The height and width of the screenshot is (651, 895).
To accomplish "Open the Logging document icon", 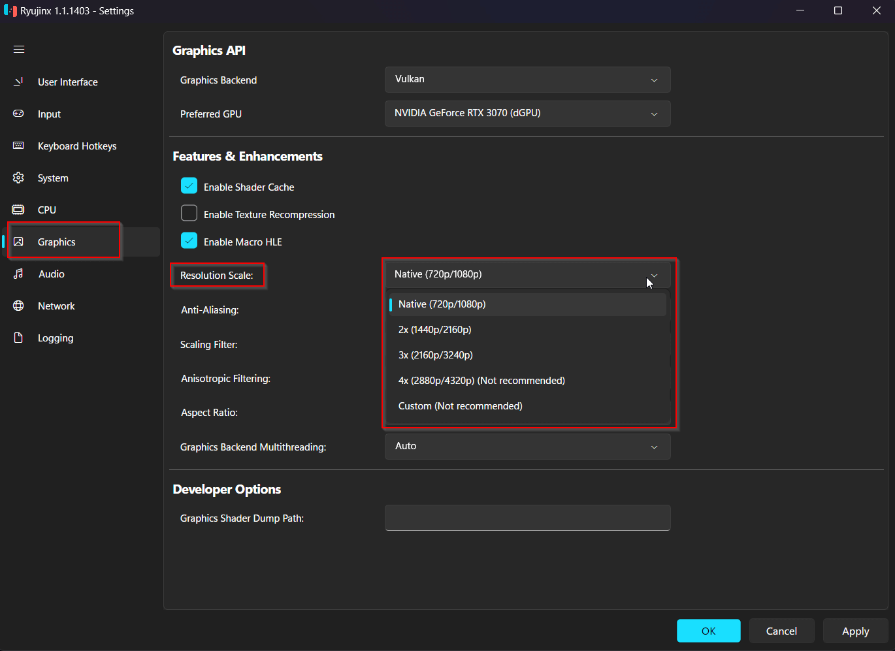I will click(19, 338).
